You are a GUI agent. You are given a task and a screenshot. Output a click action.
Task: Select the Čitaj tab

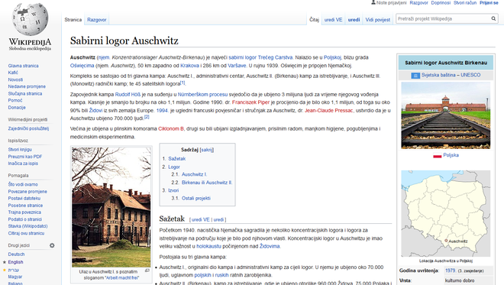click(x=314, y=20)
